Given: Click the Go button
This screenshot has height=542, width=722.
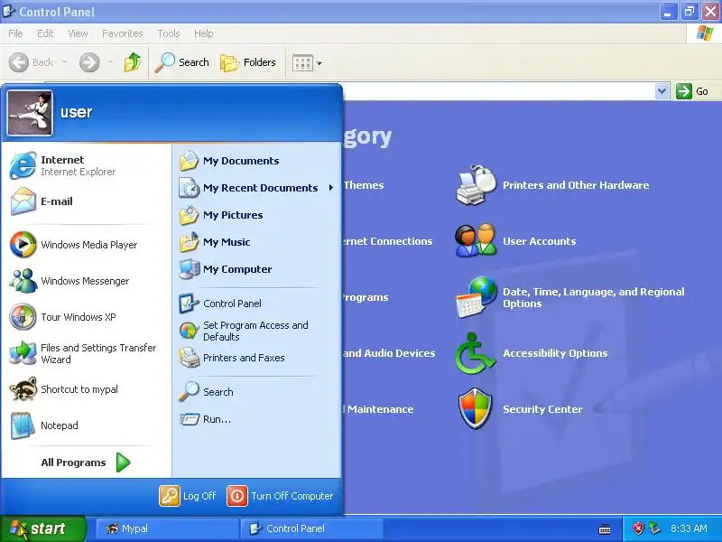Looking at the screenshot, I should (692, 91).
